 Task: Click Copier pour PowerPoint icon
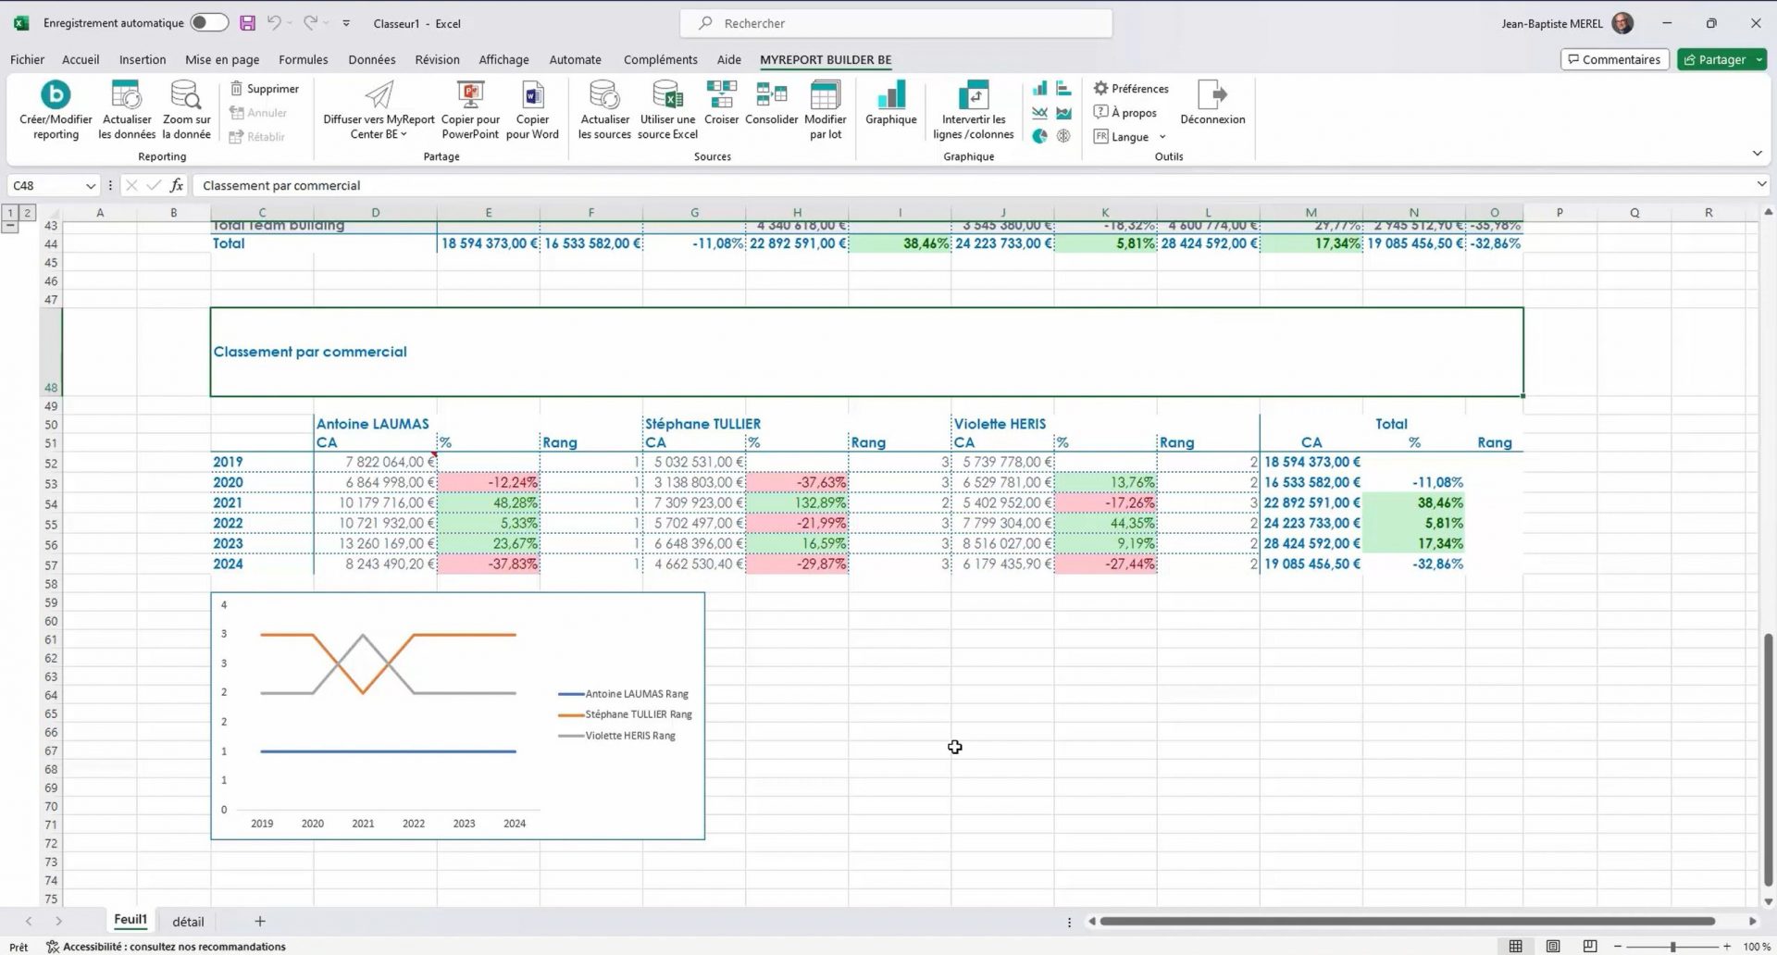tap(470, 95)
